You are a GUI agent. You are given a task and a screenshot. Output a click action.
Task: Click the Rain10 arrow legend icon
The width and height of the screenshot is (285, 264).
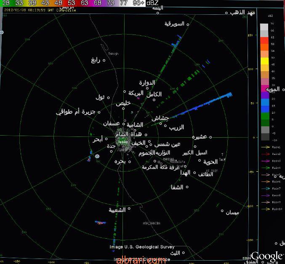pos(265,209)
